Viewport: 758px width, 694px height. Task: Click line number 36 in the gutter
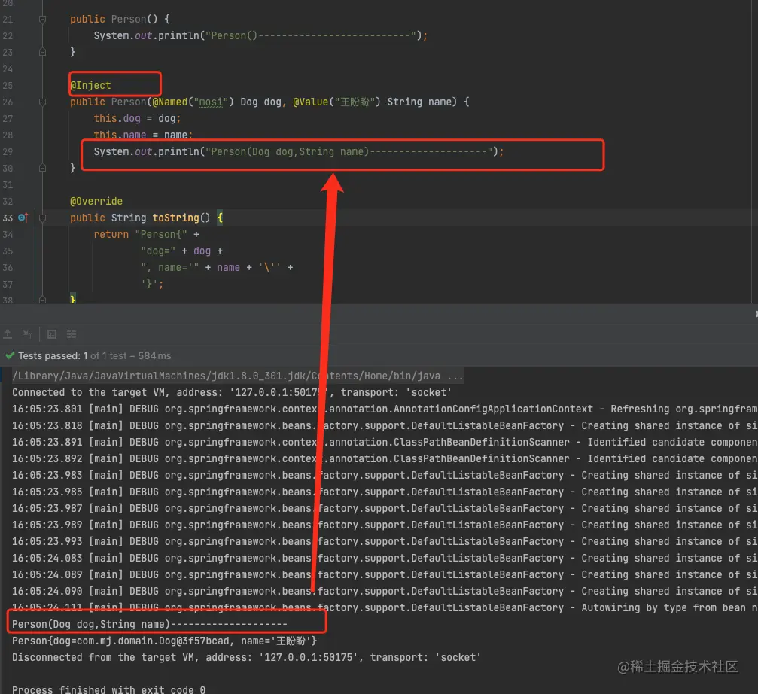(8, 267)
